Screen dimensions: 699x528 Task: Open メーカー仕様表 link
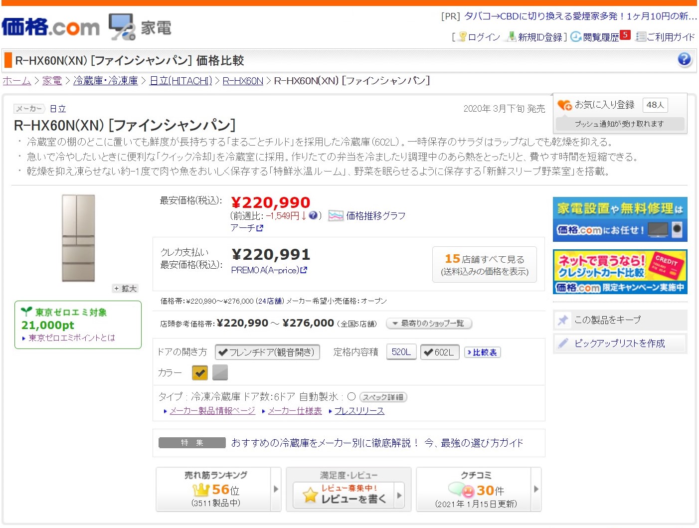click(x=295, y=411)
